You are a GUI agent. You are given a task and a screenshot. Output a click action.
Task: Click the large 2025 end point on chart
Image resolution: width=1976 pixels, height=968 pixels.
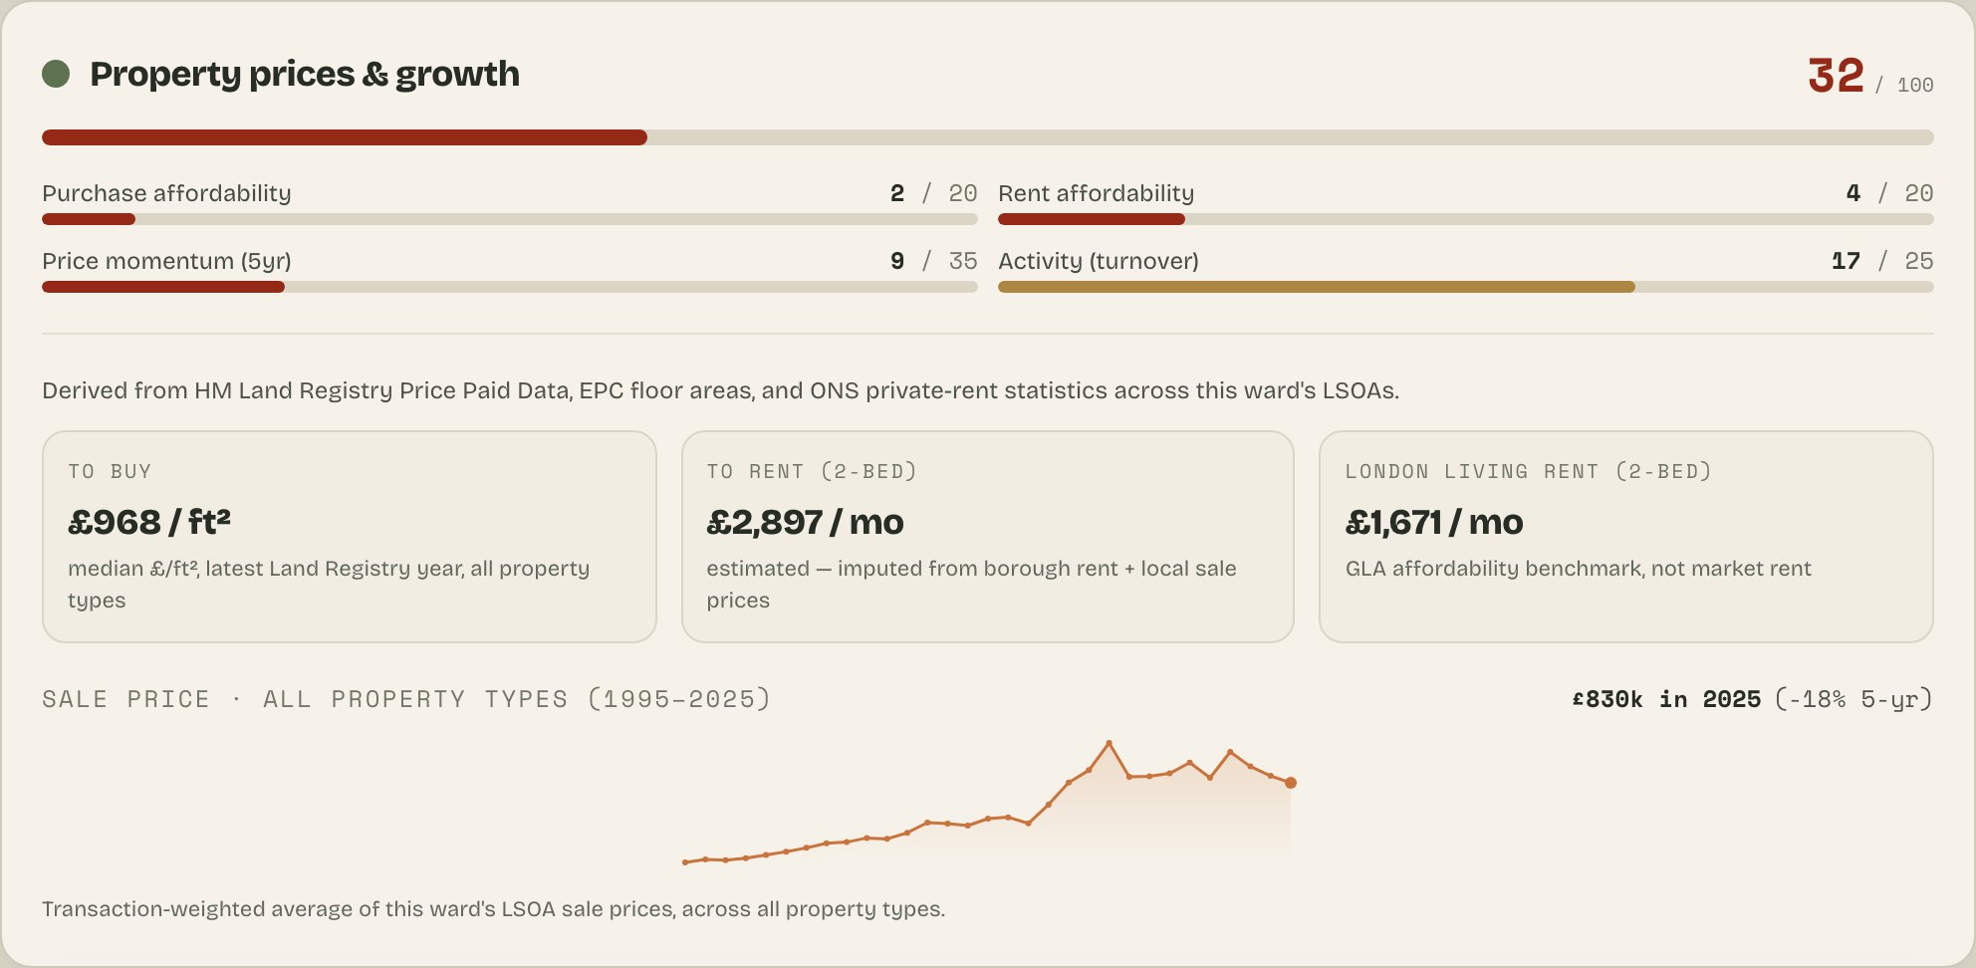[1291, 783]
